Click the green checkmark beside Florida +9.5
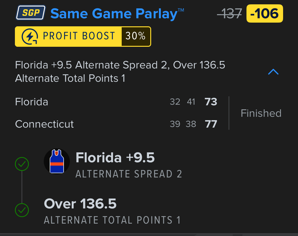 coord(22,164)
